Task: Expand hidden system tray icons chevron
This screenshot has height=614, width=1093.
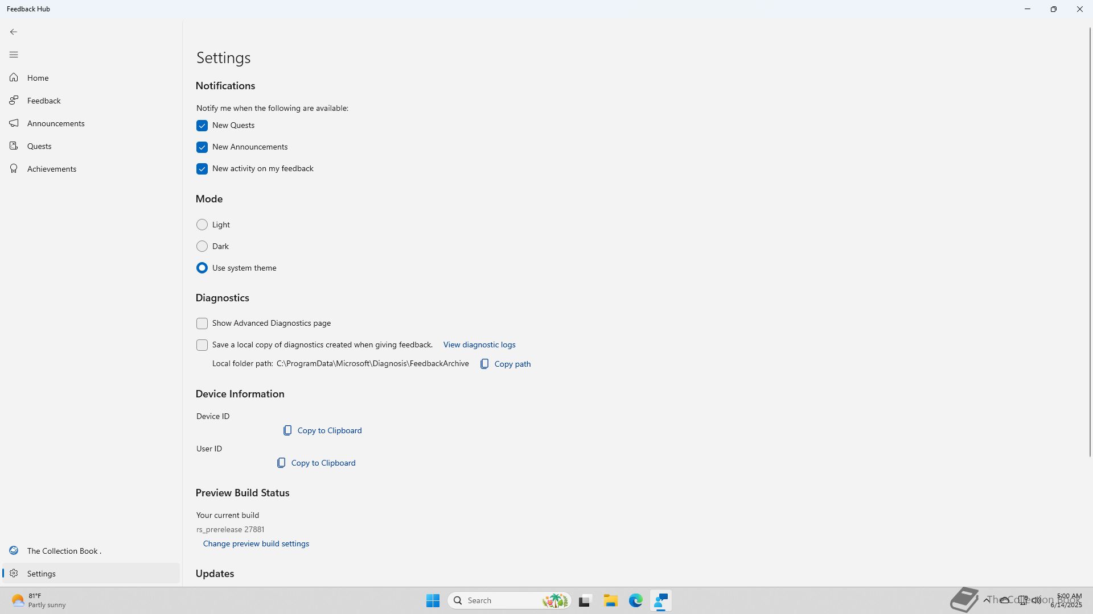Action: (986, 600)
